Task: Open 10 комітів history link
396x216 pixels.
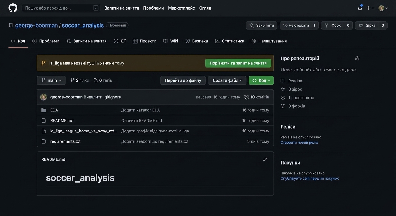Action: coord(257,97)
